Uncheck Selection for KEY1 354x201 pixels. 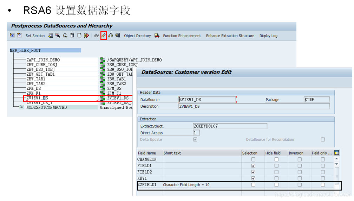click(x=253, y=178)
